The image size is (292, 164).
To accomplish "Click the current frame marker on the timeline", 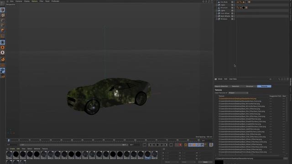I will [9, 140].
